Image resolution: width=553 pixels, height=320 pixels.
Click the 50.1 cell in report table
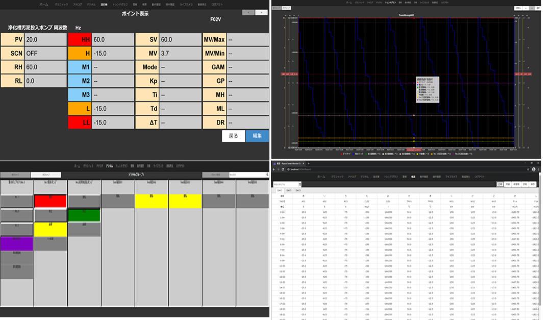(x=409, y=212)
